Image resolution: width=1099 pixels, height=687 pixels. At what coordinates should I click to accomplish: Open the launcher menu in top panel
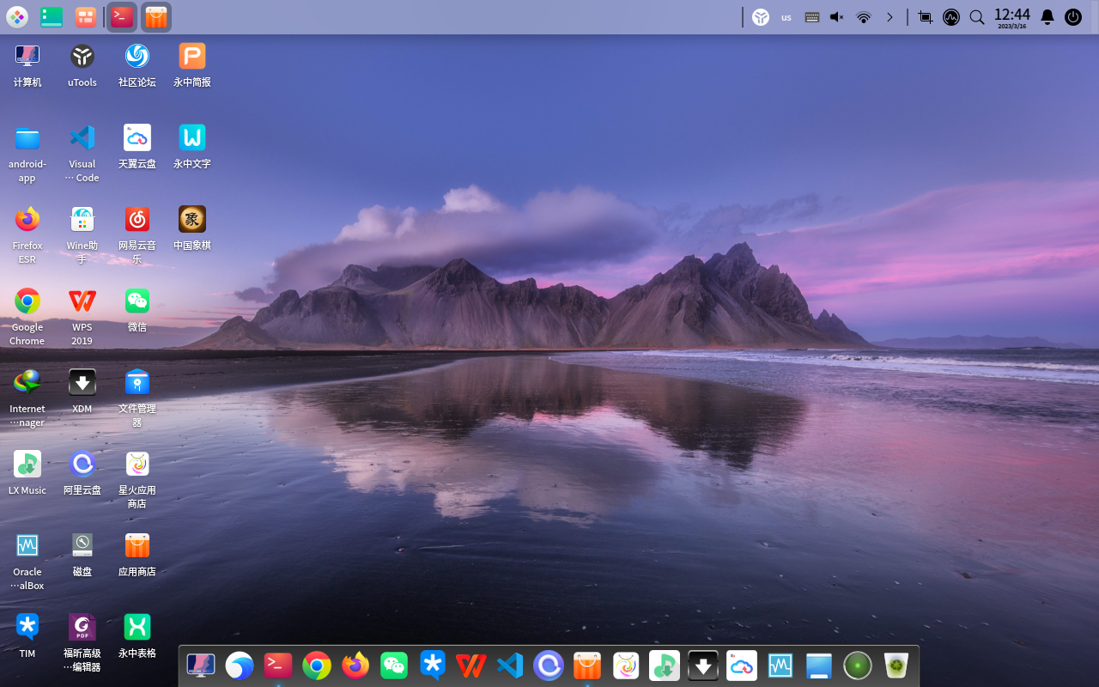(17, 17)
